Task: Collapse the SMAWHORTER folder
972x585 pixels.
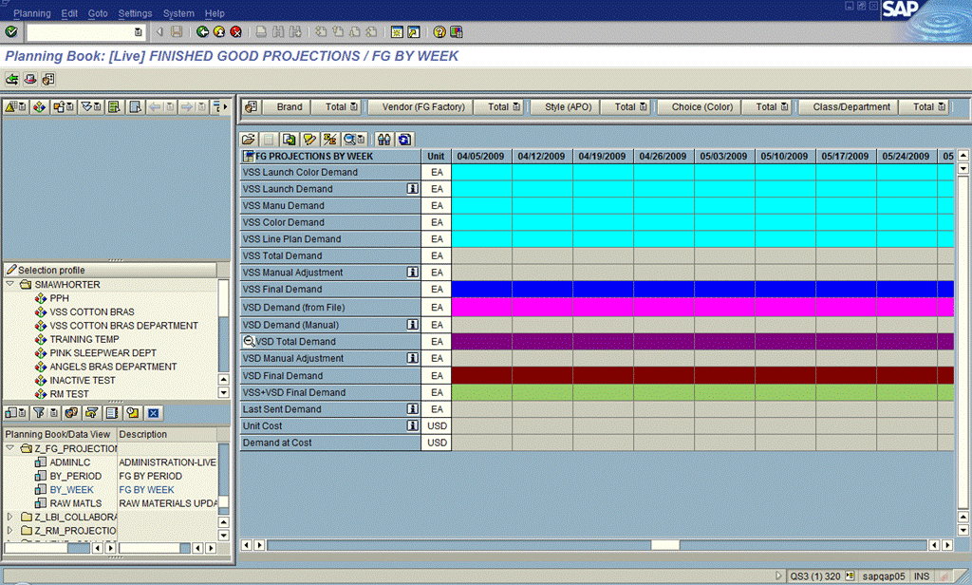Action: pos(9,284)
